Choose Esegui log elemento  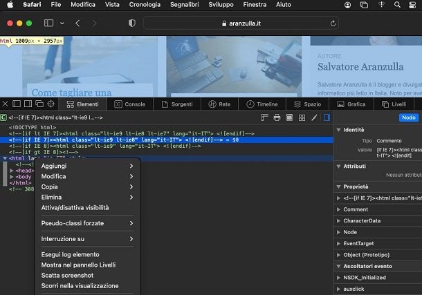87,254
